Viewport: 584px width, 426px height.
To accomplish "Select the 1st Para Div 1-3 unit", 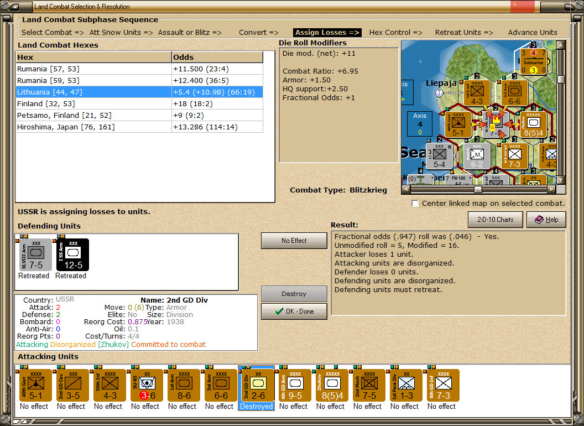I will point(406,385).
